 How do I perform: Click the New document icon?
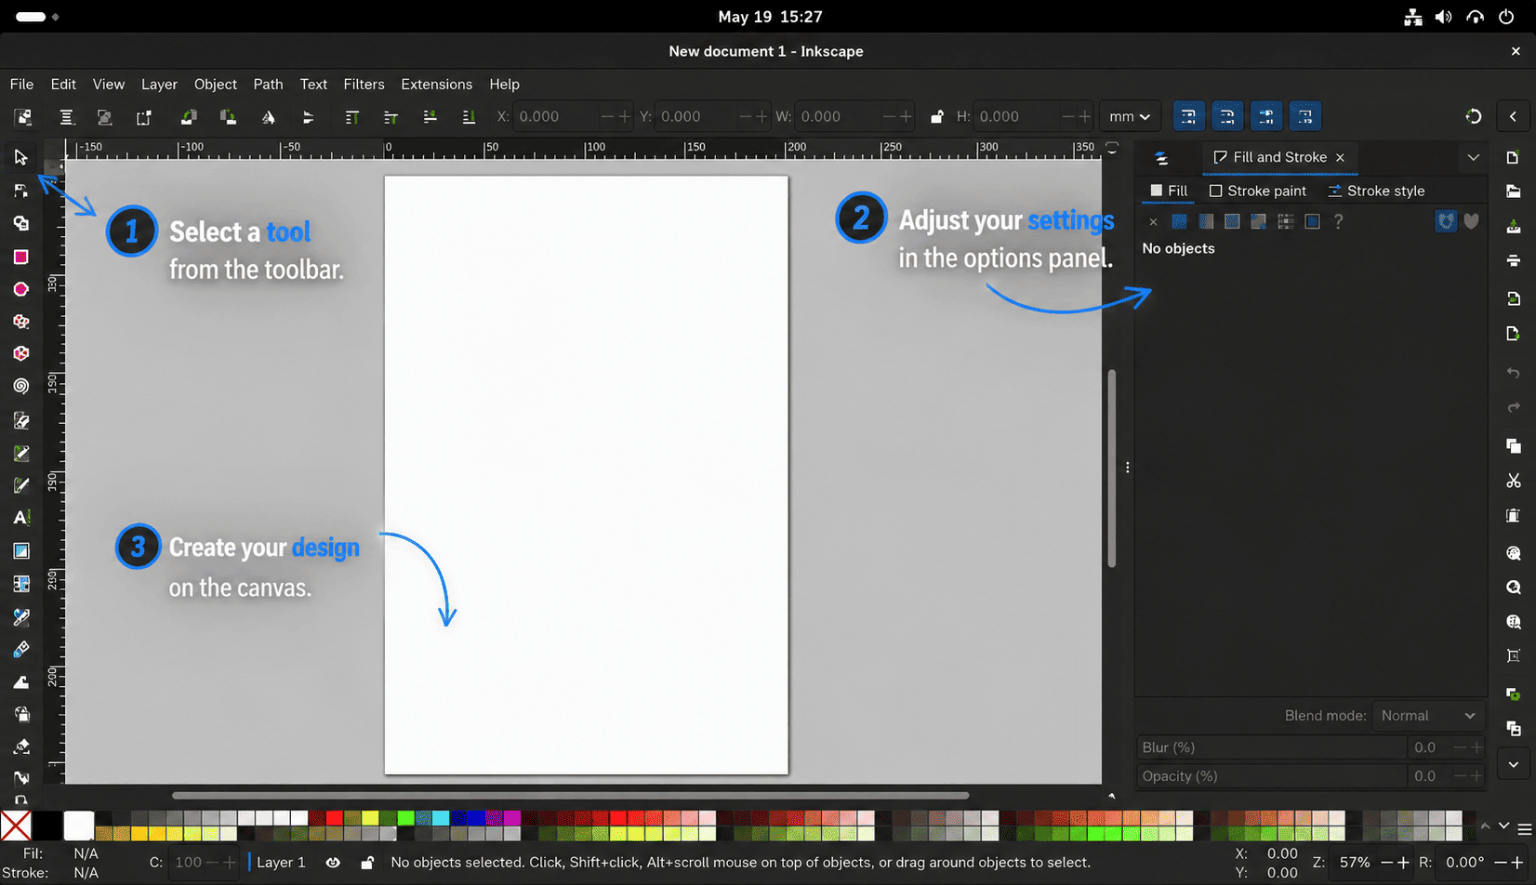pos(1514,158)
